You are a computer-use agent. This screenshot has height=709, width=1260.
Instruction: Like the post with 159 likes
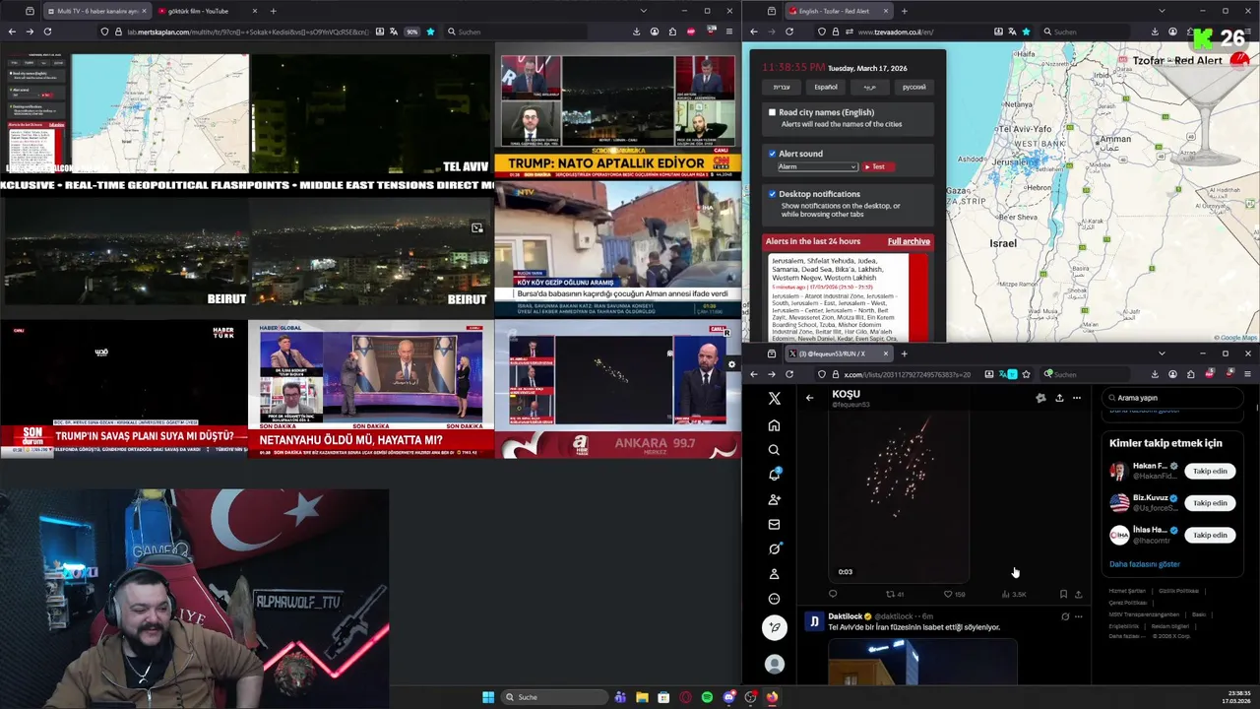954,594
